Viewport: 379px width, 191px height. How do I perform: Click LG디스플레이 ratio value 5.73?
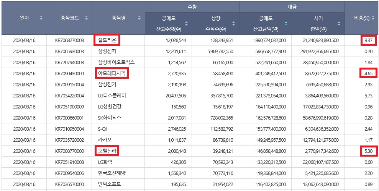pos(368,95)
